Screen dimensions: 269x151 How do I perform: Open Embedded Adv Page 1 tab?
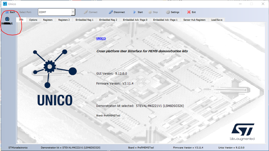point(165,20)
